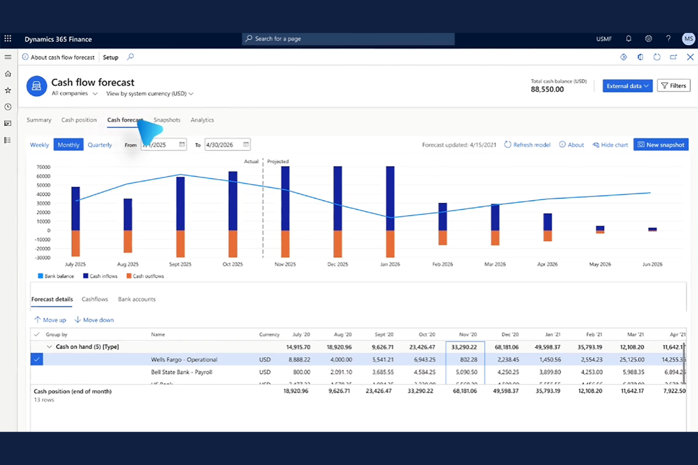Open the Filters button
Screen dimensions: 698x465
tap(673, 86)
